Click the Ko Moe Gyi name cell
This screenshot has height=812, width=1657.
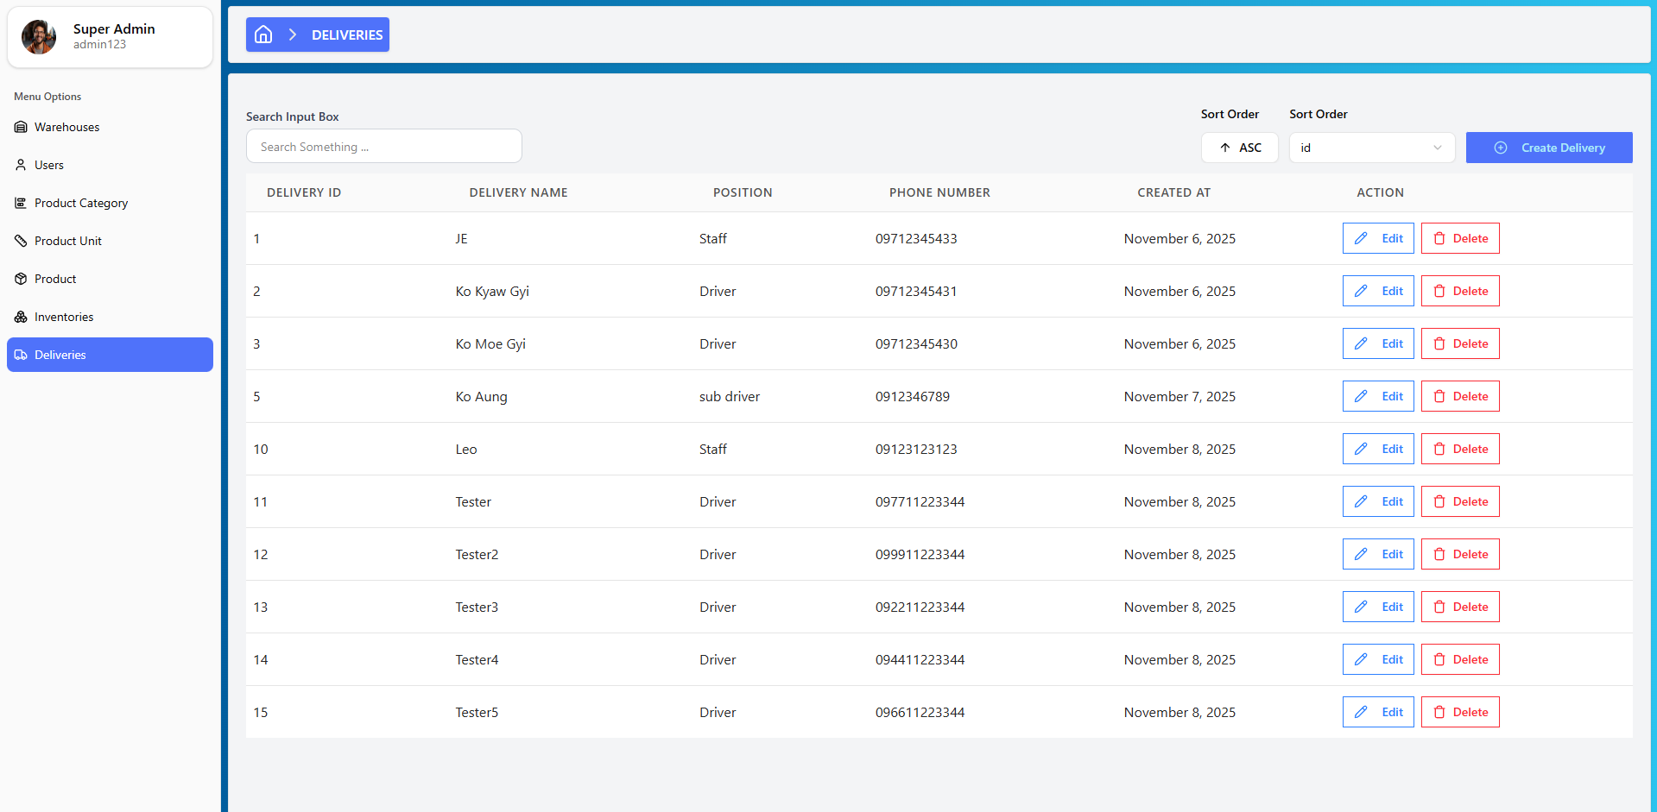[490, 344]
